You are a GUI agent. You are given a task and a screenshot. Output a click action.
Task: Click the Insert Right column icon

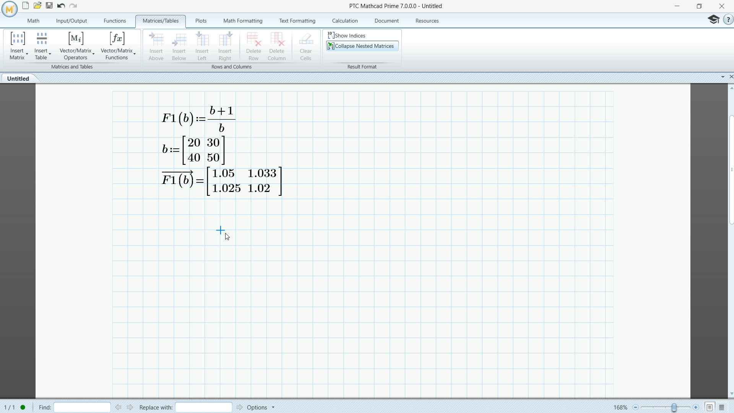225,39
